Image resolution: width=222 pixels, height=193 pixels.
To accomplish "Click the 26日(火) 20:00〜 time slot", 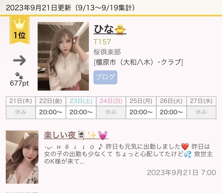I will pos(171,112).
